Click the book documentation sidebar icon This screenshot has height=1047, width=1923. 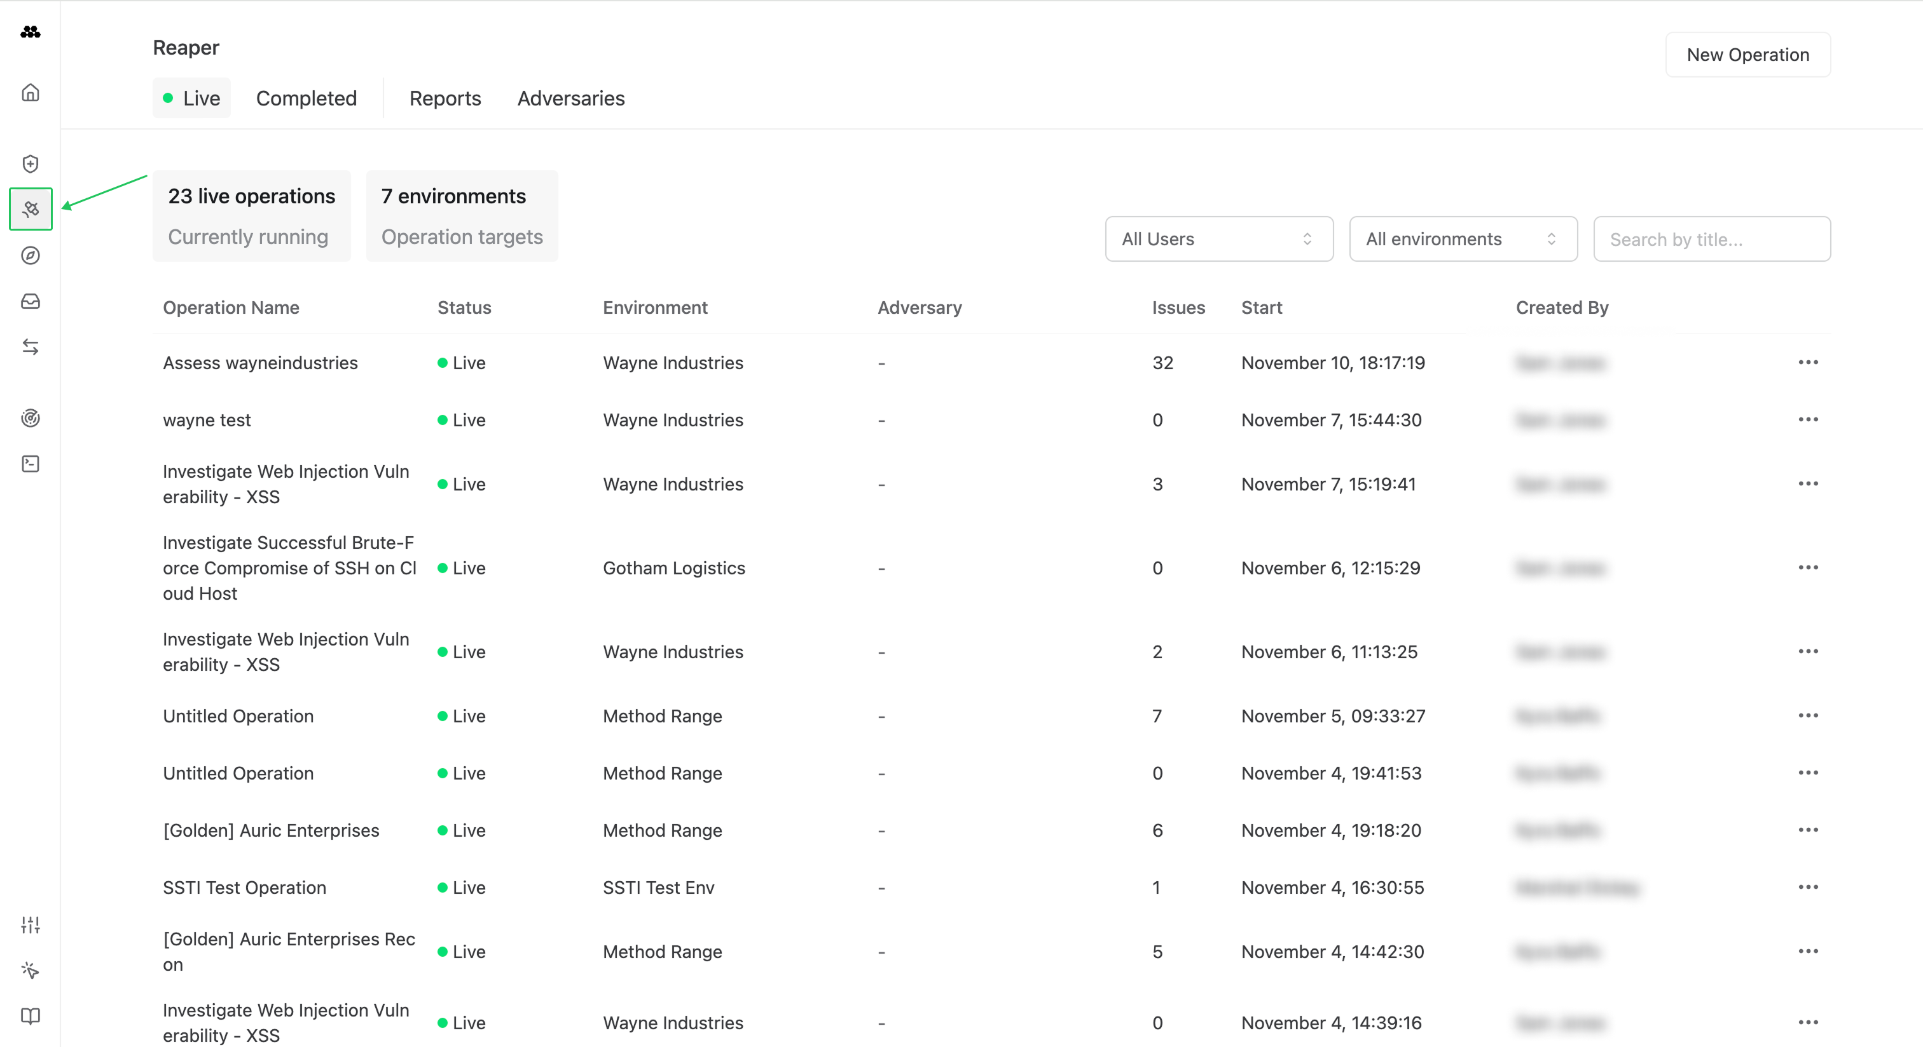pyautogui.click(x=31, y=1016)
